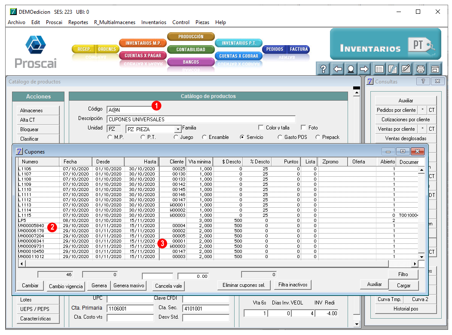Select the M.P. radio button

click(110, 137)
